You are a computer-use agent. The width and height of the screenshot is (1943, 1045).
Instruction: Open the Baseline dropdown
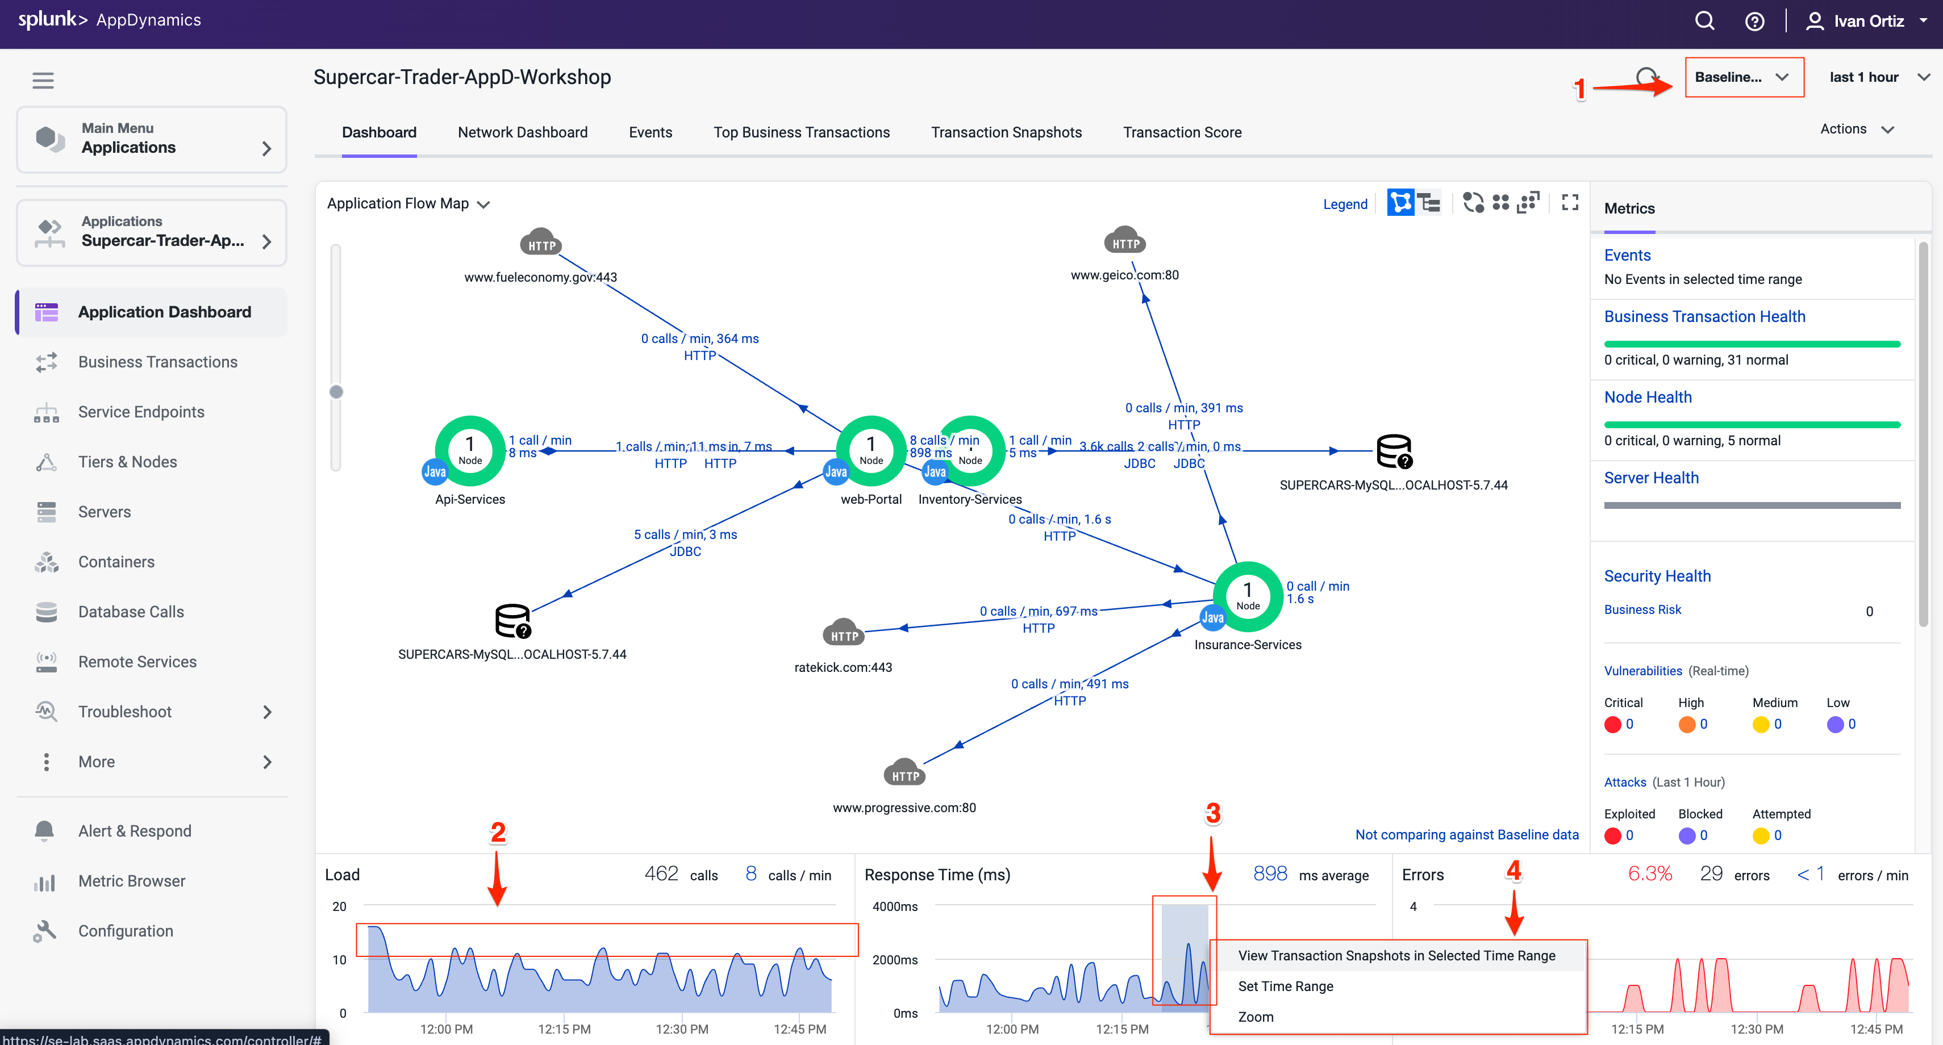point(1743,76)
